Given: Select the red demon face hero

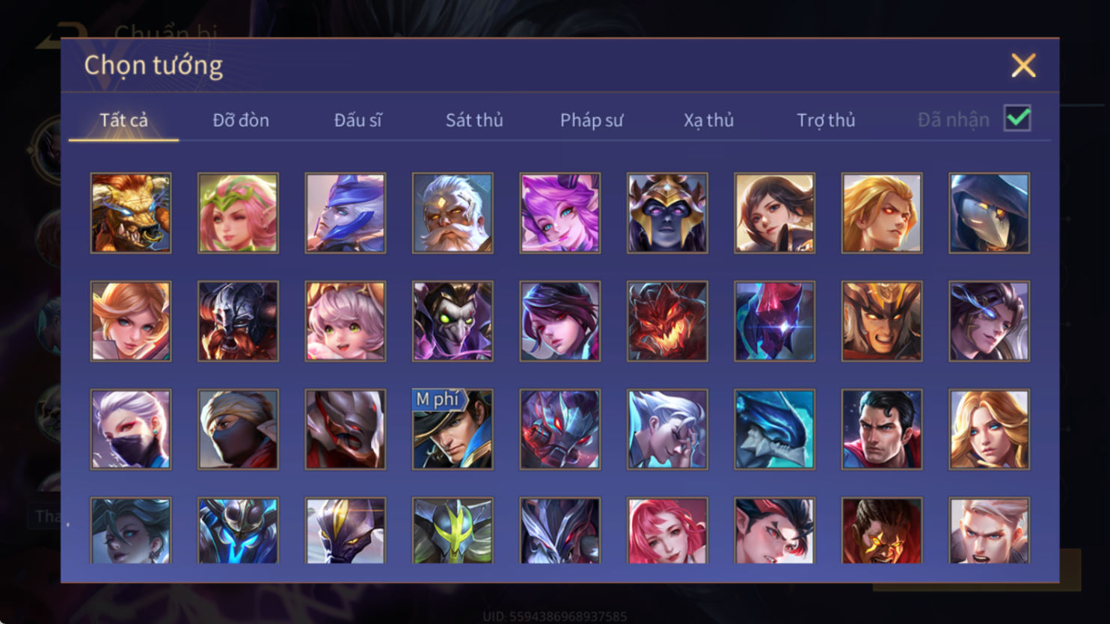Looking at the screenshot, I should [x=667, y=321].
